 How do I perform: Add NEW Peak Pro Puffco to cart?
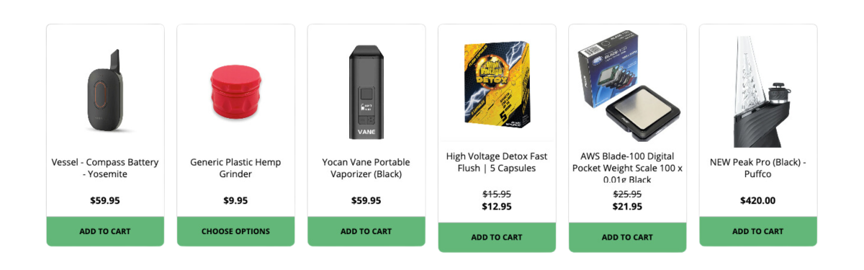[757, 232]
